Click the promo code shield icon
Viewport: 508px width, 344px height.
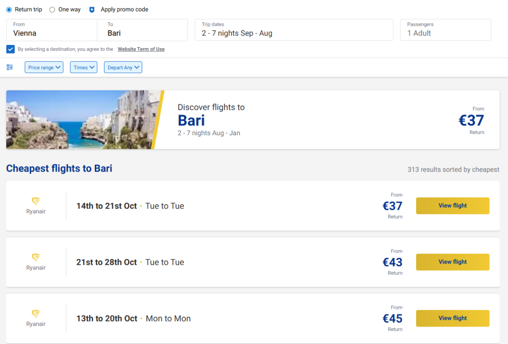[x=92, y=10]
